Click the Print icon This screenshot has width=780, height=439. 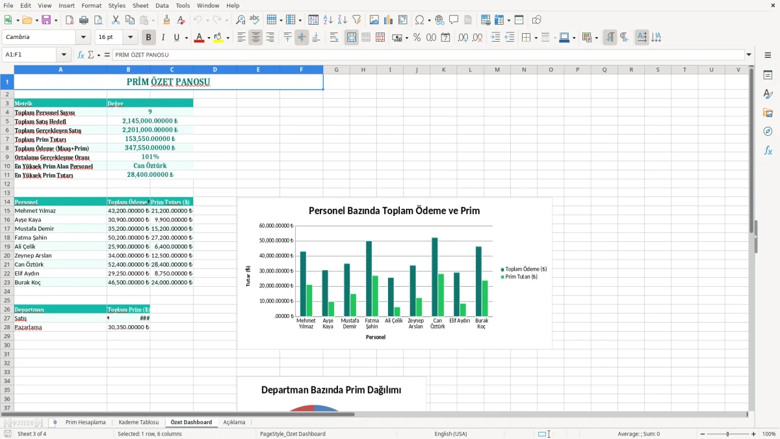coord(83,20)
